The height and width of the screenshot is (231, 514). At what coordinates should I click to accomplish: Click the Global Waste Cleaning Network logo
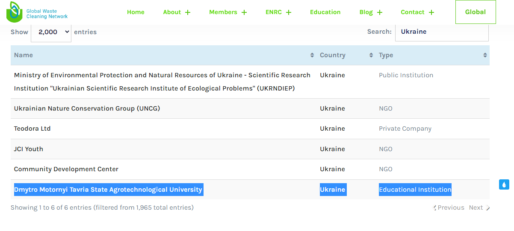[x=37, y=12]
